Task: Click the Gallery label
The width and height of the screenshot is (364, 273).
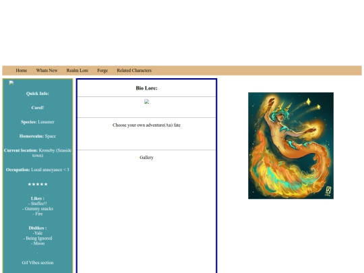Action: (x=146, y=157)
